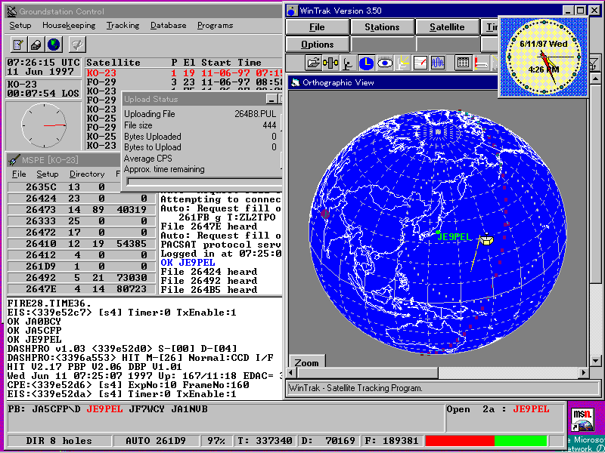Open the Directory menu in MSPE window
605x453 pixels.
pos(87,174)
